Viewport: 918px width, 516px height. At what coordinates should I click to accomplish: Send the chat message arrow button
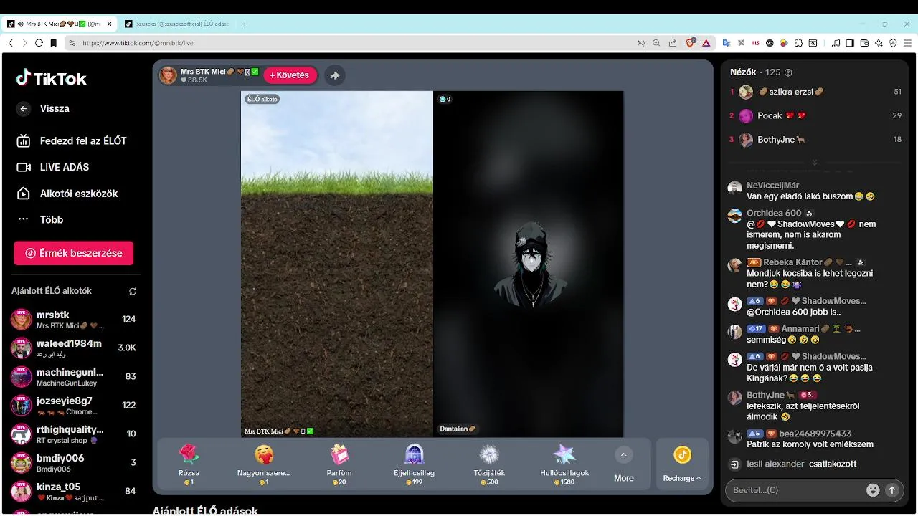click(x=892, y=490)
